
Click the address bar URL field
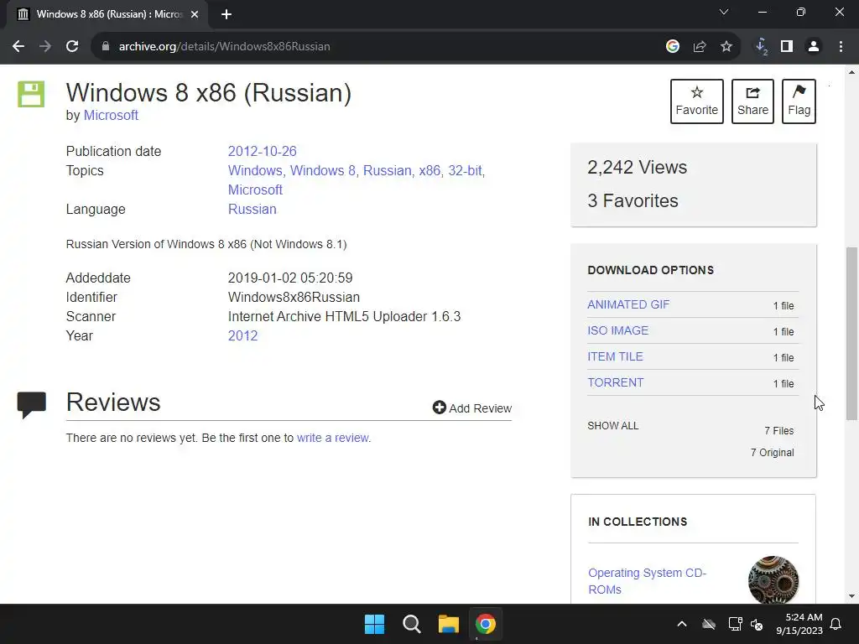pyautogui.click(x=383, y=47)
